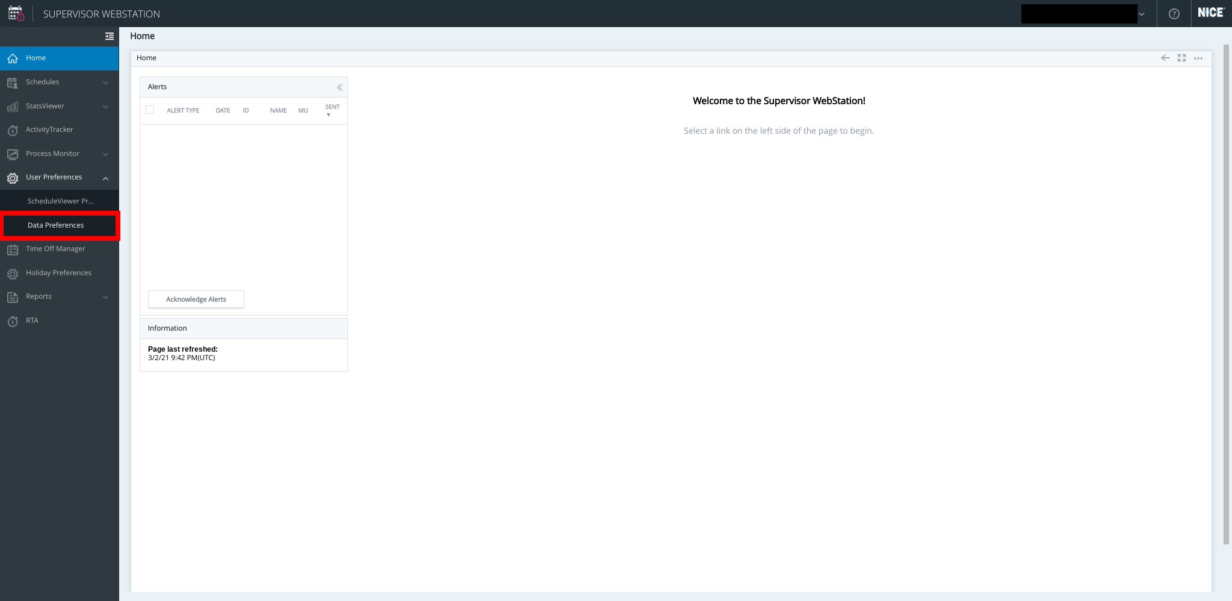Open ScheduleViewer Preferences submenu item
1232x601 pixels.
click(x=59, y=201)
